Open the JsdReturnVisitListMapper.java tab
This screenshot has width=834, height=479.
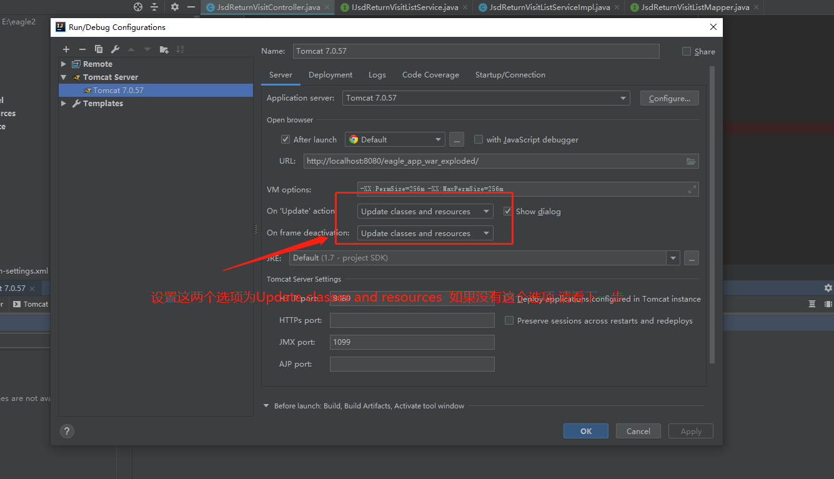coord(693,7)
